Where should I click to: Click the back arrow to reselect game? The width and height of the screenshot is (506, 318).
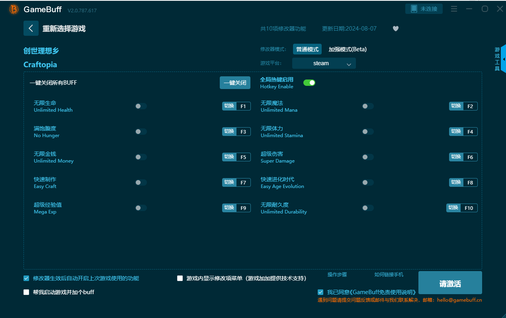pos(31,28)
